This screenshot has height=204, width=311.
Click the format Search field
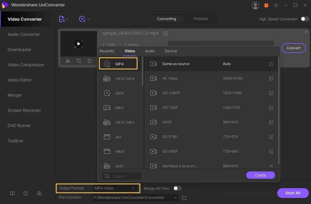(x=121, y=176)
